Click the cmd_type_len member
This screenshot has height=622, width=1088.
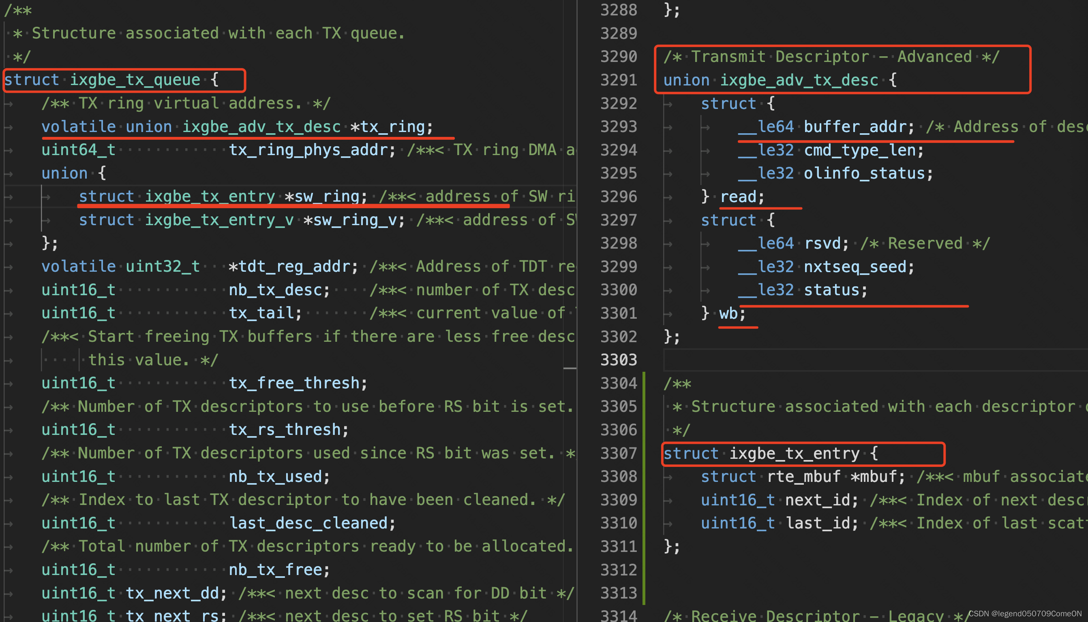point(862,149)
